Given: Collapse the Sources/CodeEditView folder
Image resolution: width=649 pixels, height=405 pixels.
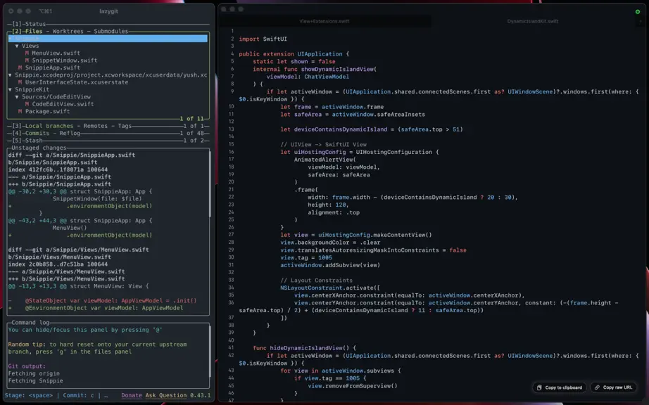Looking at the screenshot, I should [17, 97].
